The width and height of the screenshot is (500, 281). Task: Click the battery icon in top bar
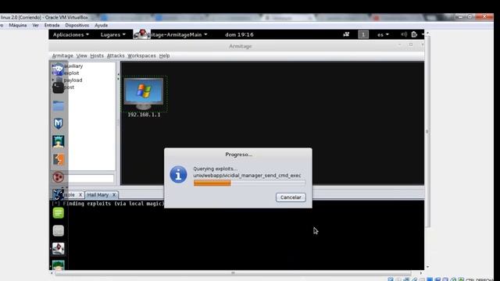tap(414, 34)
